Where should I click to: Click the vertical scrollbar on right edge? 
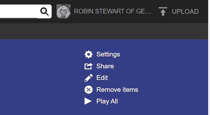pos(209,57)
